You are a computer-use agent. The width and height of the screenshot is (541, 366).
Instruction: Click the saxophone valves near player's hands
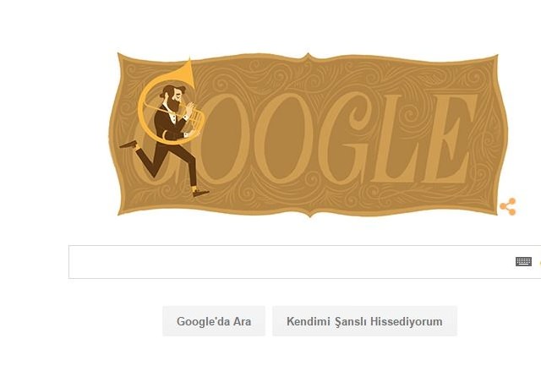(x=195, y=118)
